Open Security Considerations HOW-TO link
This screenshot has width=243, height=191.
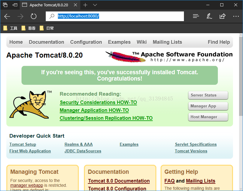pyautogui.click(x=98, y=103)
